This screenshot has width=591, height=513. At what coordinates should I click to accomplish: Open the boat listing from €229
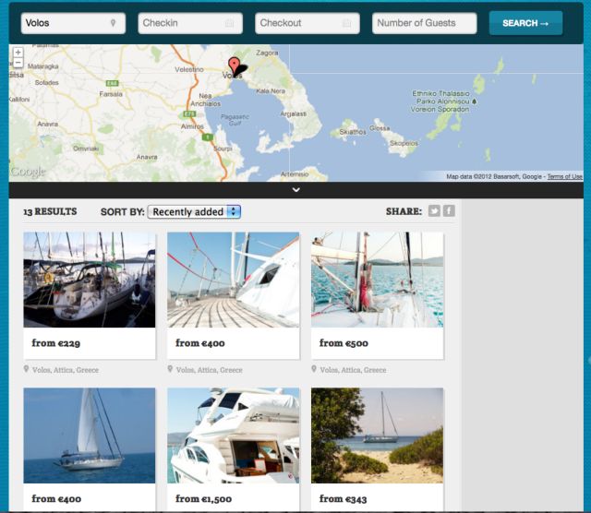(90, 280)
